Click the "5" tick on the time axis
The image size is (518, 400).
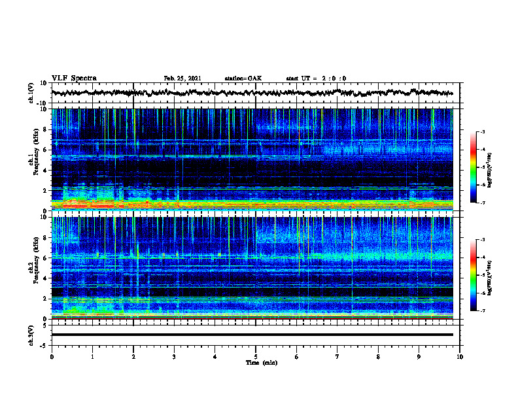coord(256,357)
